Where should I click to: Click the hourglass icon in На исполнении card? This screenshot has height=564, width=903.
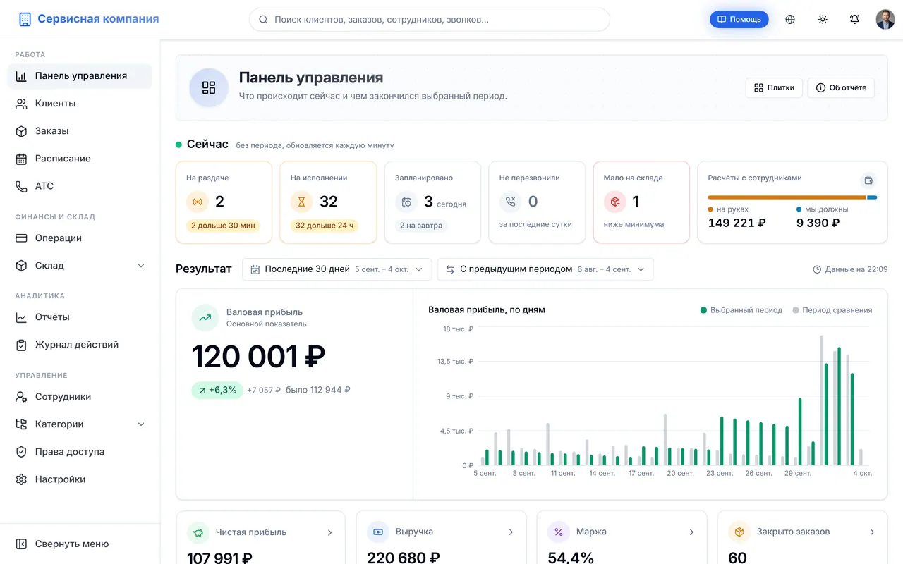[302, 202]
